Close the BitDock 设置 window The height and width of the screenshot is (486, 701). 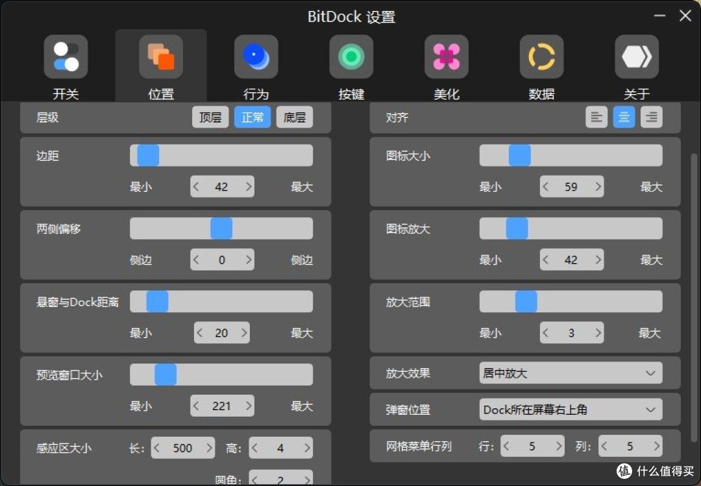685,16
